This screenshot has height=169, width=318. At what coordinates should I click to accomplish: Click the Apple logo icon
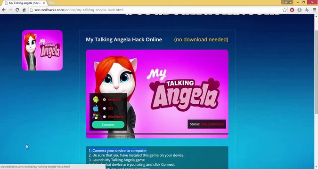coord(96,108)
